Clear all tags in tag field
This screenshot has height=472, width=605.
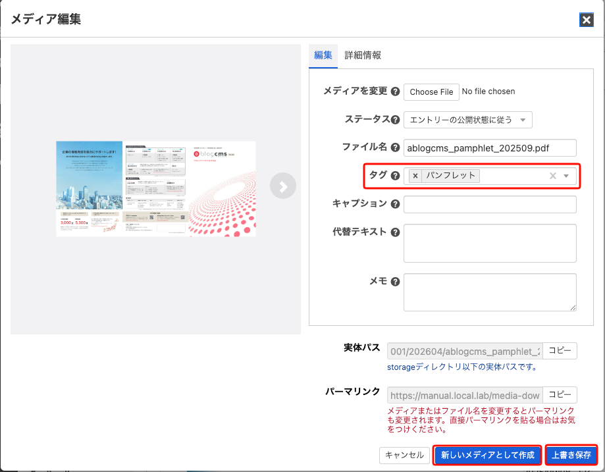pos(553,176)
